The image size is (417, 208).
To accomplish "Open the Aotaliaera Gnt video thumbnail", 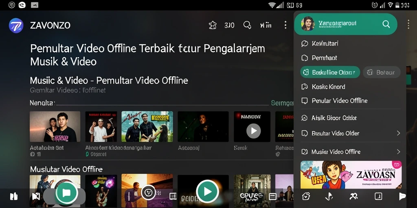I will pyautogui.click(x=55, y=127).
